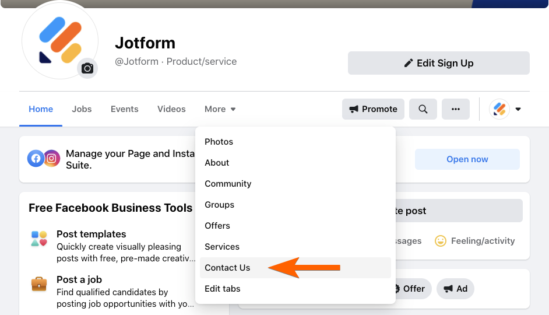This screenshot has height=315, width=549.
Task: Click the camera icon on profile picture
Action: click(x=87, y=68)
